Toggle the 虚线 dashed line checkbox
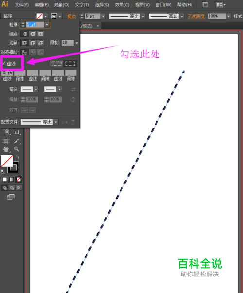Image resolution: width=243 pixels, height=293 pixels. click(x=4, y=64)
